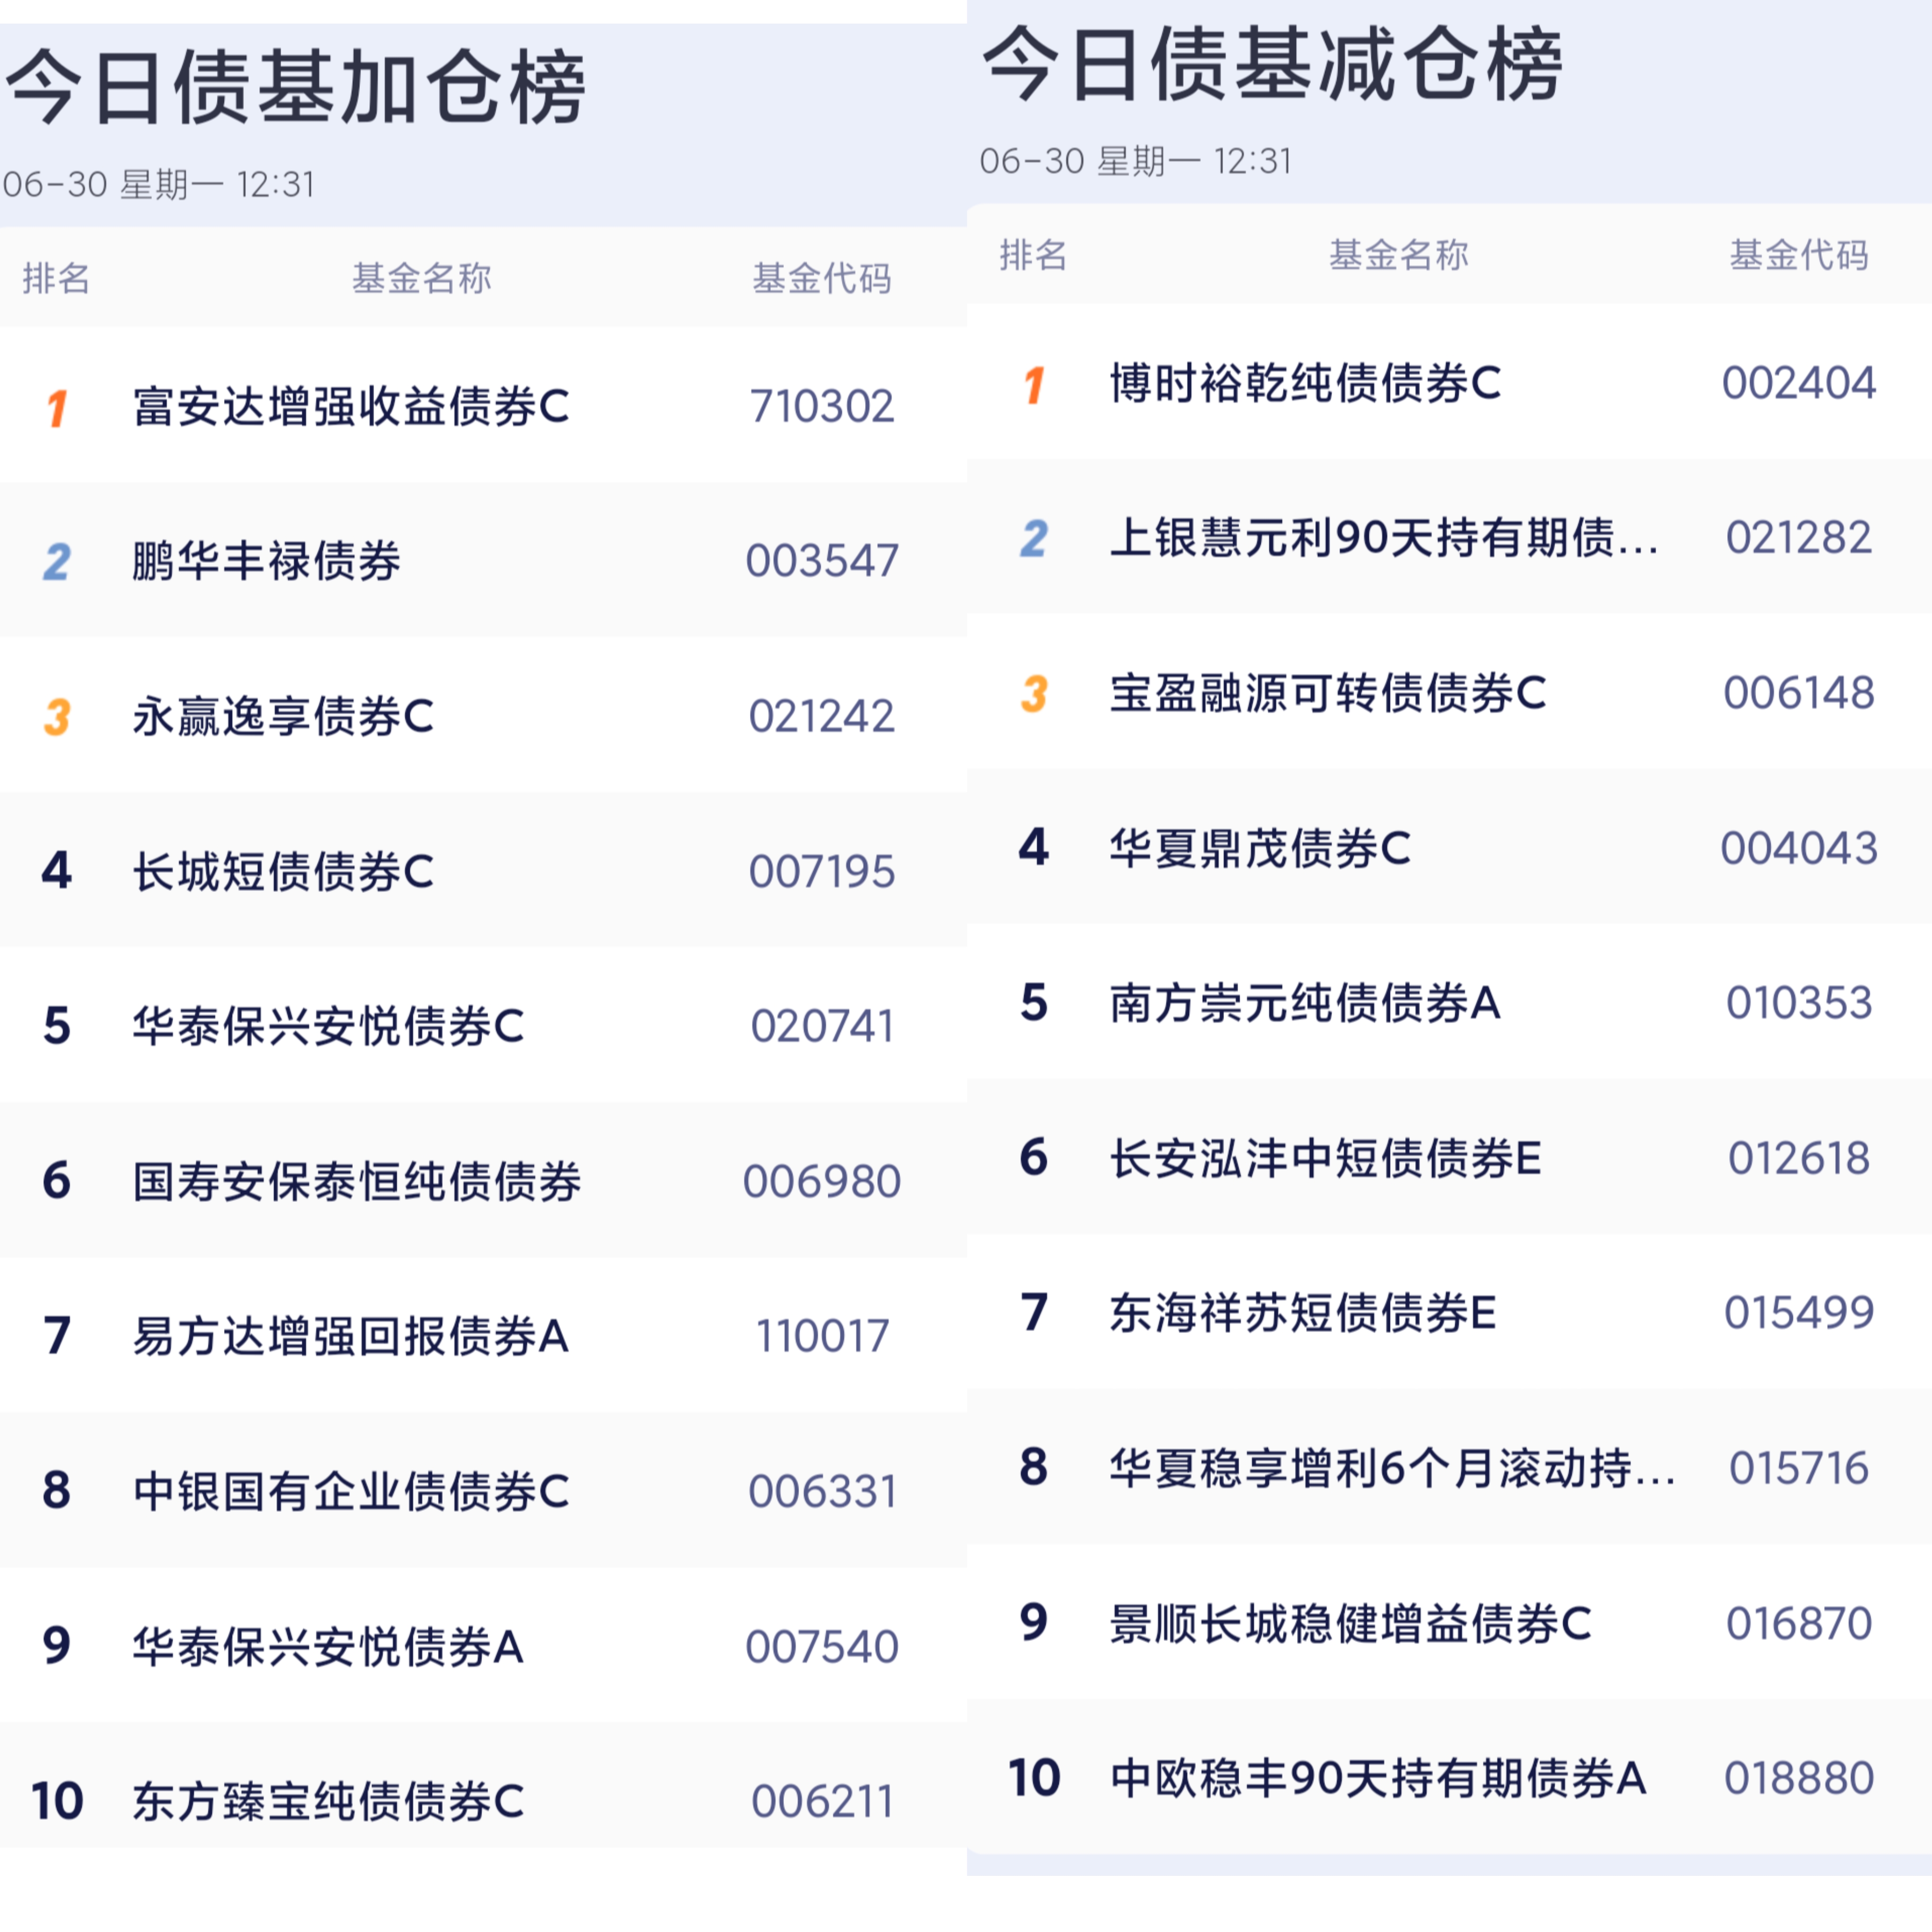The width and height of the screenshot is (1932, 1932).
Task: Click 基金名称 header in 减仓榜 table
Action: pyautogui.click(x=1399, y=255)
